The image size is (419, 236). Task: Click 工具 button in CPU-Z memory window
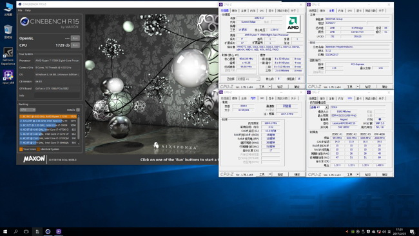(262, 174)
